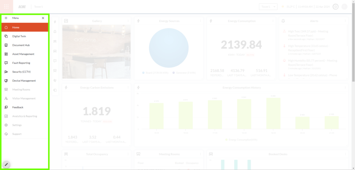This screenshot has width=355, height=170.
Task: Open Energy Consumption widget options menu
Action: click(x=273, y=21)
